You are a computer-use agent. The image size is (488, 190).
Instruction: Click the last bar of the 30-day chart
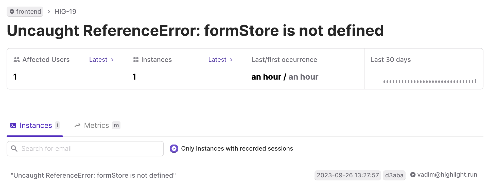pyautogui.click(x=476, y=81)
